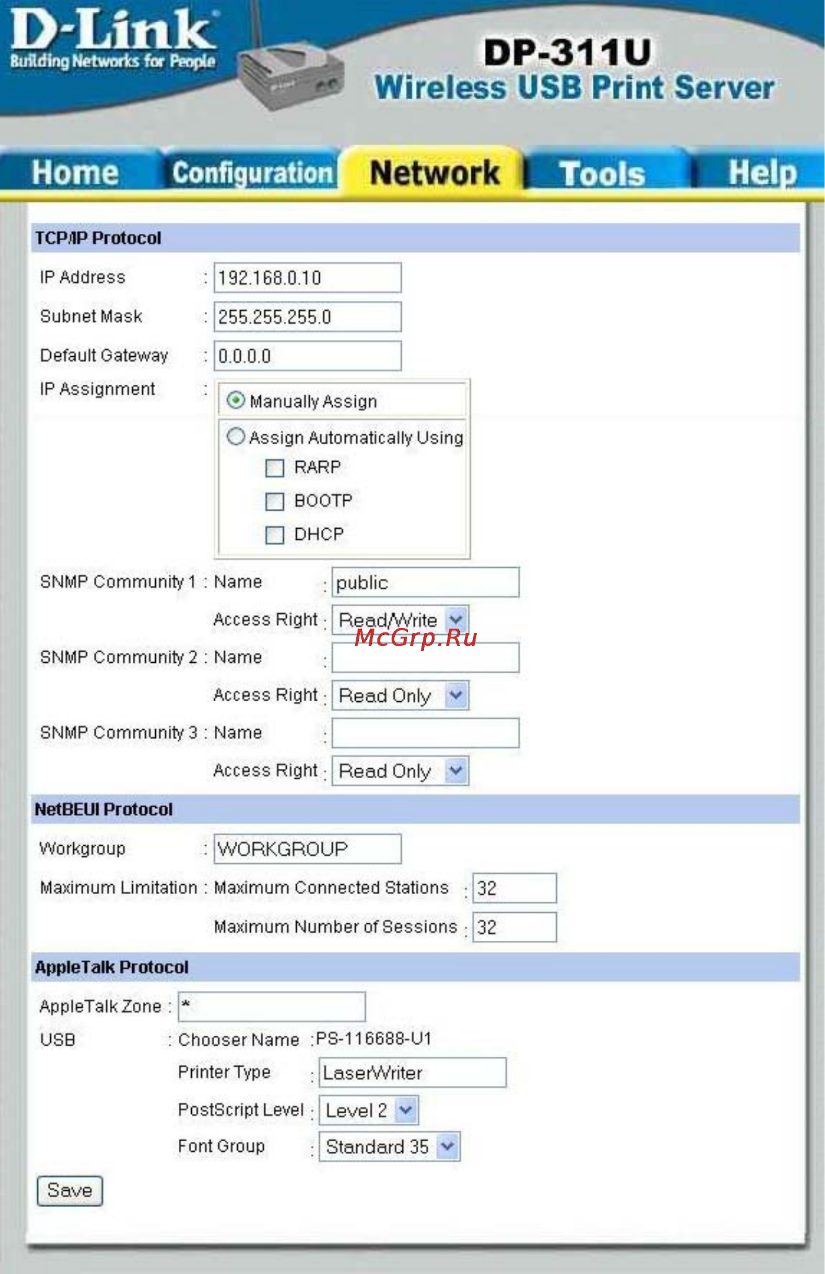Screen dimensions: 825x1274
Task: Edit Maximum Number of Sessions field
Action: point(515,927)
